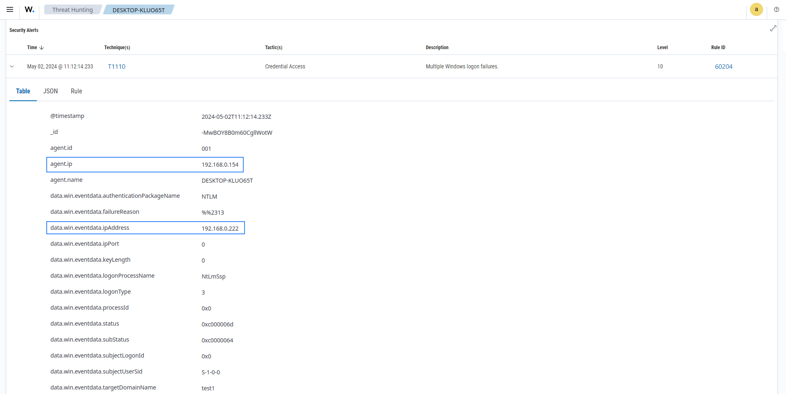Open the T1110 technique link

[116, 66]
